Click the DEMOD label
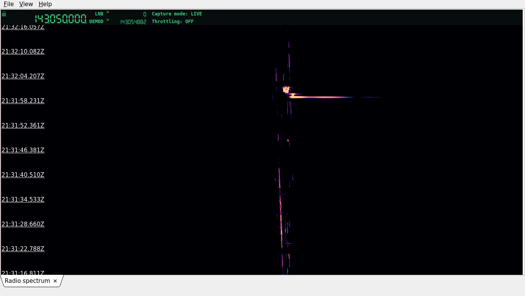525x296 pixels. click(97, 22)
